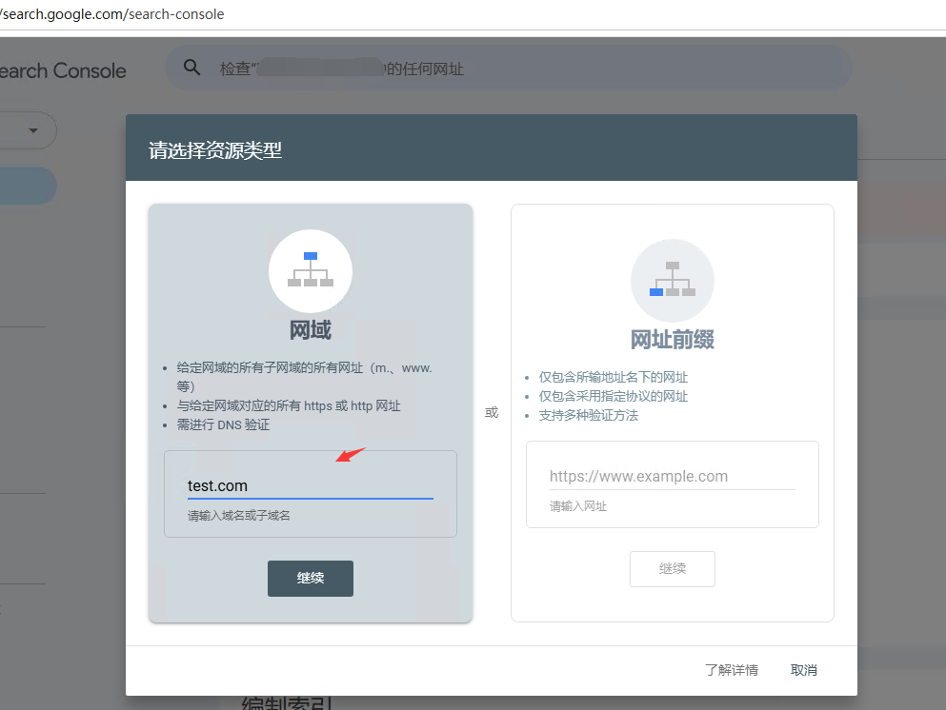Select the 网域 heading text
946x710 pixels.
[x=311, y=330]
